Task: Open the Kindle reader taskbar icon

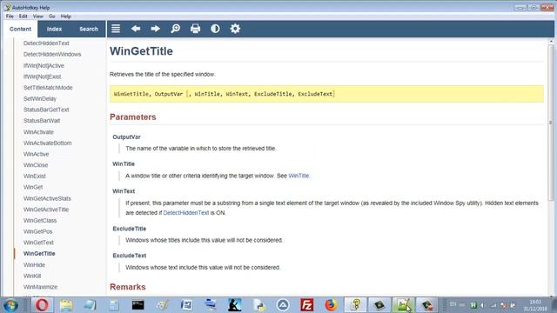Action: [234, 305]
